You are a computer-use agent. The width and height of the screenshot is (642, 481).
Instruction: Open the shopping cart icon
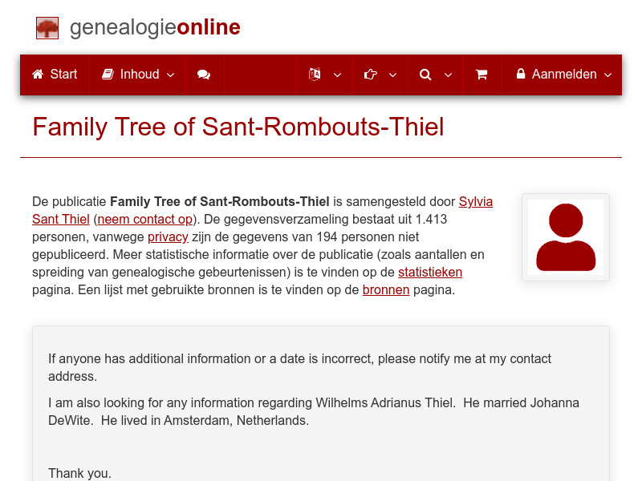482,75
